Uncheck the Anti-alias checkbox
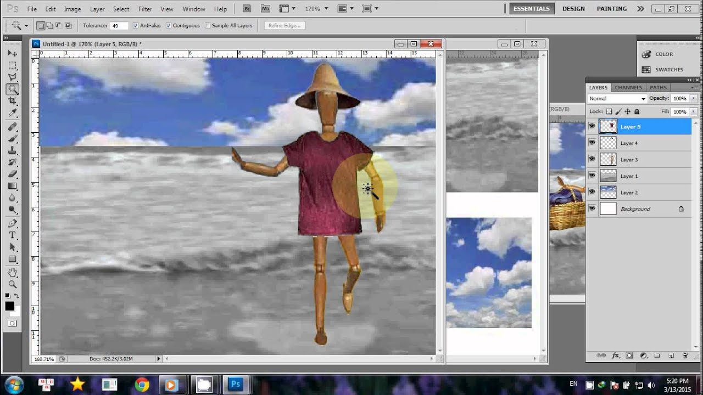 pyautogui.click(x=136, y=26)
